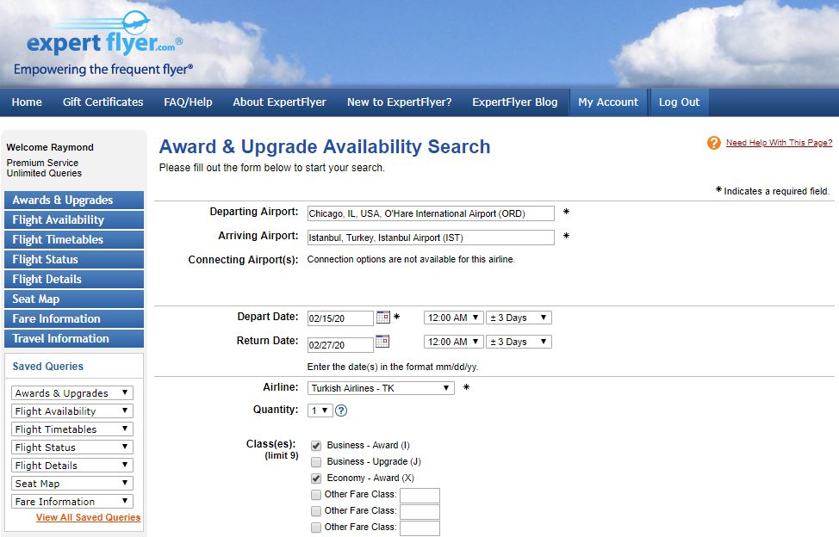Click Need Help With This Page? link
The width and height of the screenshot is (839, 537).
779,143
